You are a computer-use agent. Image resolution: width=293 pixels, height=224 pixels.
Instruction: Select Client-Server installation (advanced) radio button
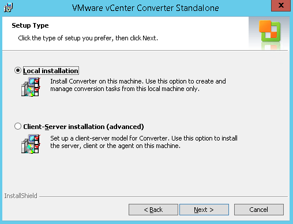click(x=18, y=127)
